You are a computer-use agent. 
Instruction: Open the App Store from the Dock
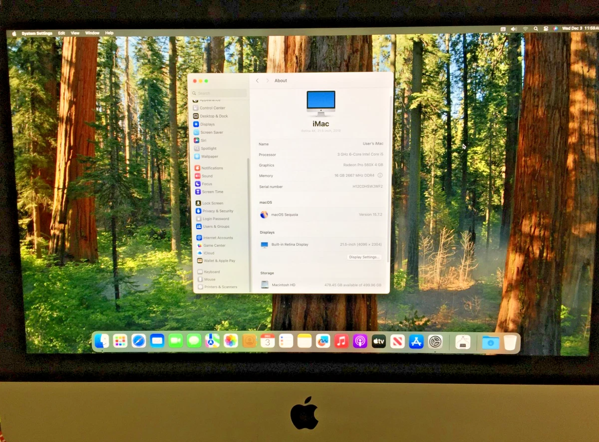(416, 341)
